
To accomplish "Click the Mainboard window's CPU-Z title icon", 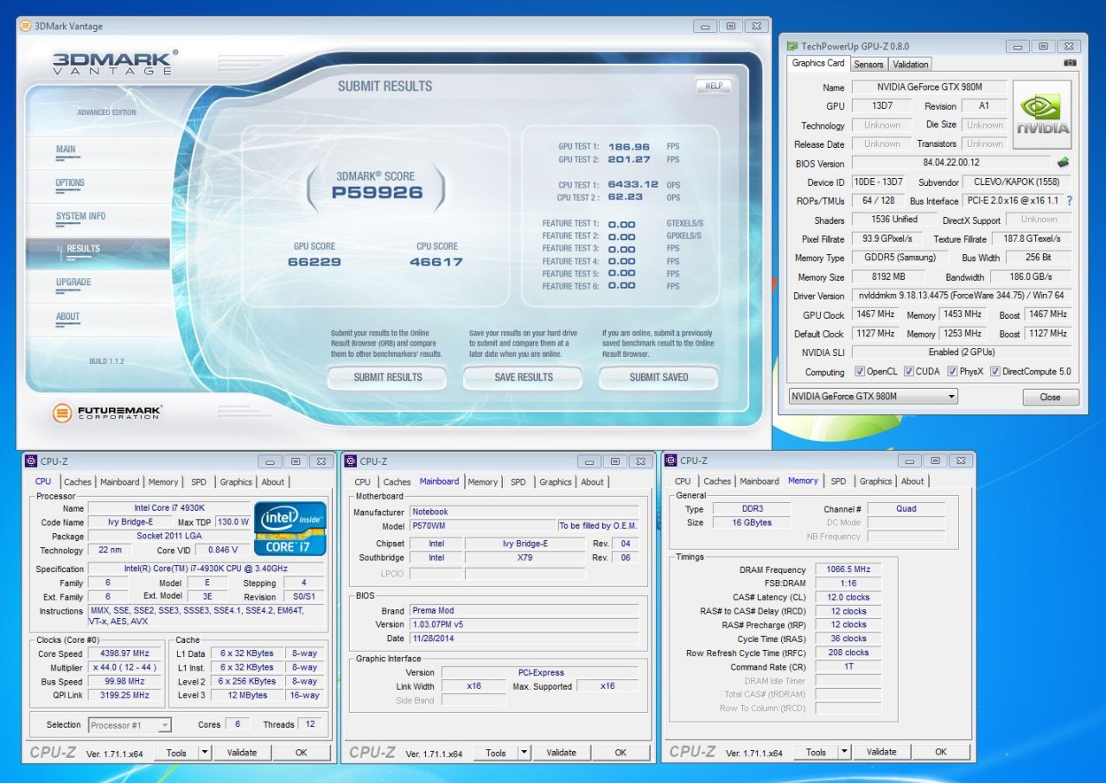I will click(351, 461).
